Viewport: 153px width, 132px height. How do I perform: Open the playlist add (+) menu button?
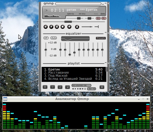point(45,87)
